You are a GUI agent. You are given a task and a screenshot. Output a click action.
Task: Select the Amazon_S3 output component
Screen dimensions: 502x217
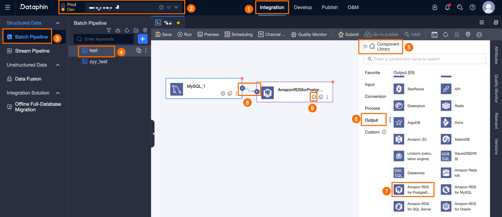(x=410, y=139)
